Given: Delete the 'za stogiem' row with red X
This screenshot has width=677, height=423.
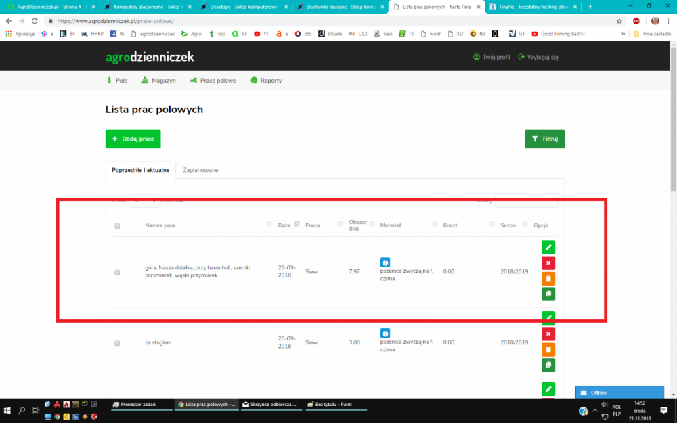Looking at the screenshot, I should pos(548,334).
